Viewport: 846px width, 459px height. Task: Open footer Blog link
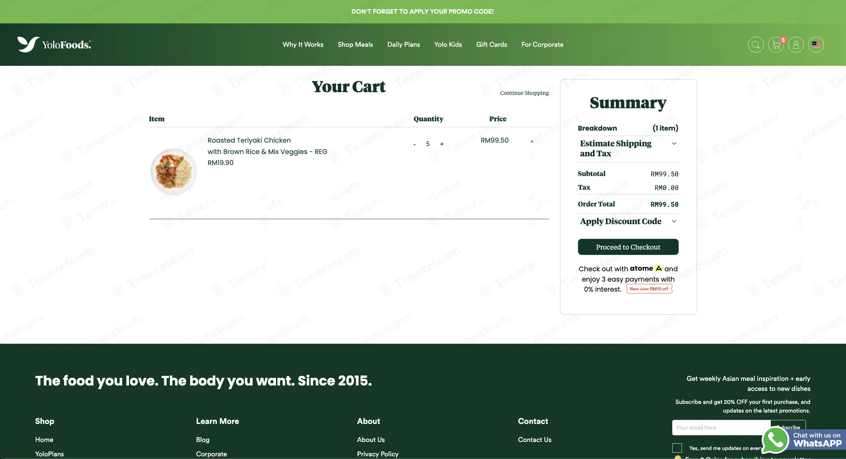pyautogui.click(x=202, y=440)
